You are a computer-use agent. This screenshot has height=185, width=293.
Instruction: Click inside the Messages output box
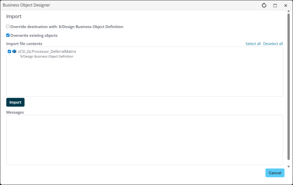tap(144, 140)
